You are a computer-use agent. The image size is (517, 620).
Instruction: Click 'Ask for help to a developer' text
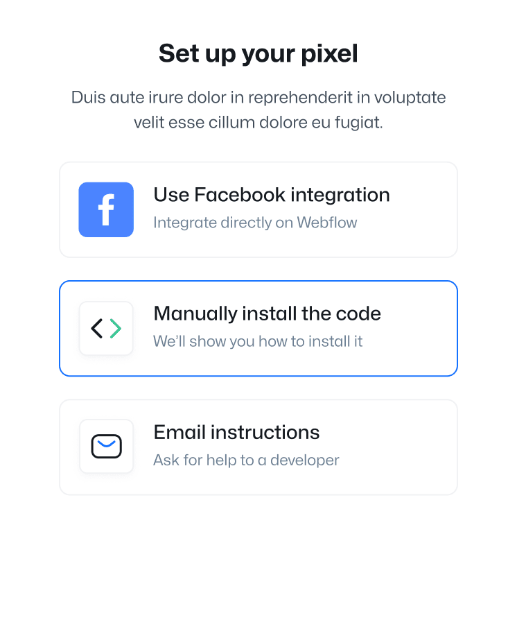pyautogui.click(x=246, y=460)
